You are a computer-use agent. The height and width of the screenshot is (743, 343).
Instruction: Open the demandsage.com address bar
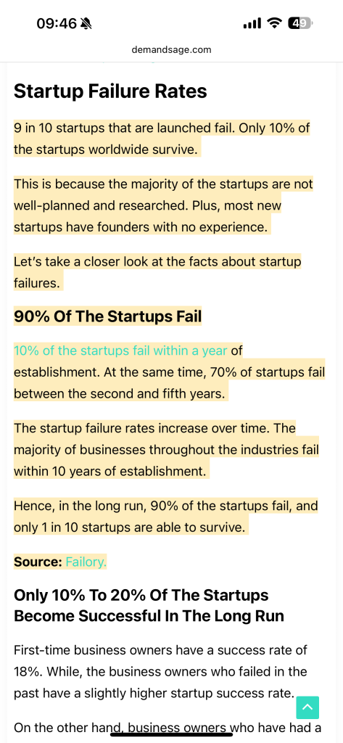tap(171, 49)
